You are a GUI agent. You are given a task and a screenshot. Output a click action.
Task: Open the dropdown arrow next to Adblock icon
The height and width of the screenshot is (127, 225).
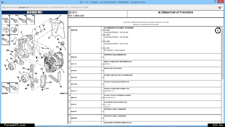point(222,7)
